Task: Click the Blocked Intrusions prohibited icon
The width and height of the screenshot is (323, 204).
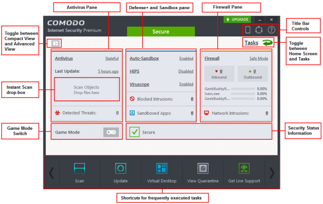Action: click(132, 99)
